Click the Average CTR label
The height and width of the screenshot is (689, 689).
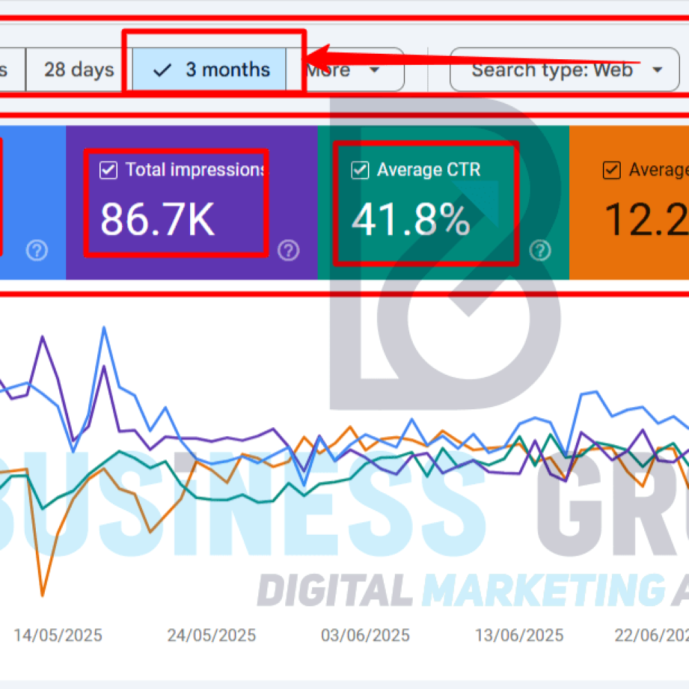pos(429,169)
